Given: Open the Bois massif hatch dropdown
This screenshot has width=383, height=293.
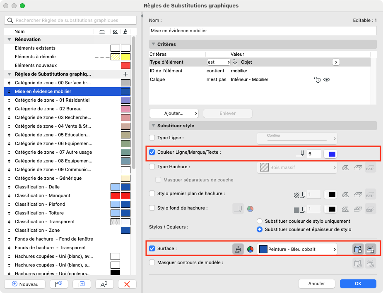Looking at the screenshot, I should (x=297, y=167).
